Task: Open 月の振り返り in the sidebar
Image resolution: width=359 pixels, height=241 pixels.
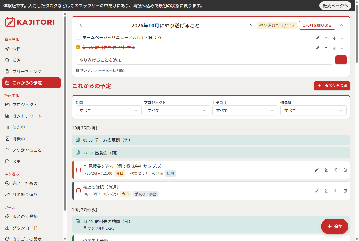Action: pos(31,194)
